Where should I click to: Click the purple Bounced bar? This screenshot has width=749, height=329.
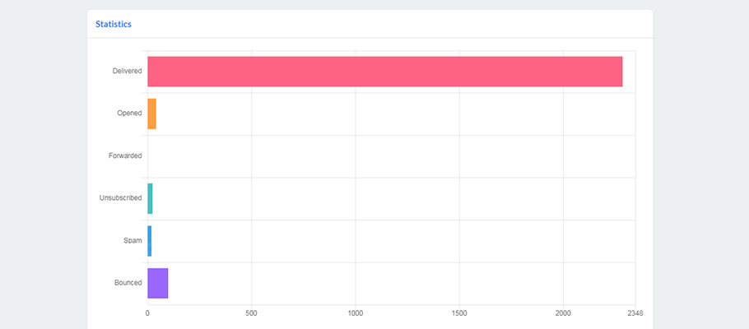point(158,283)
